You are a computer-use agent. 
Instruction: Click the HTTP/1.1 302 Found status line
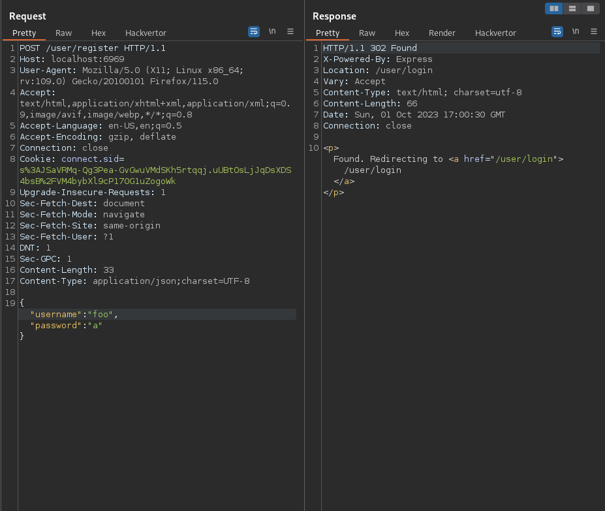point(370,48)
